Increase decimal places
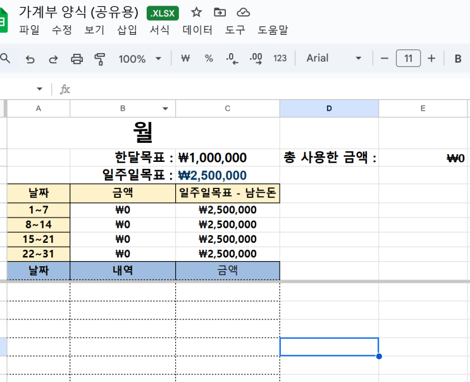The image size is (470, 382). pos(256,58)
